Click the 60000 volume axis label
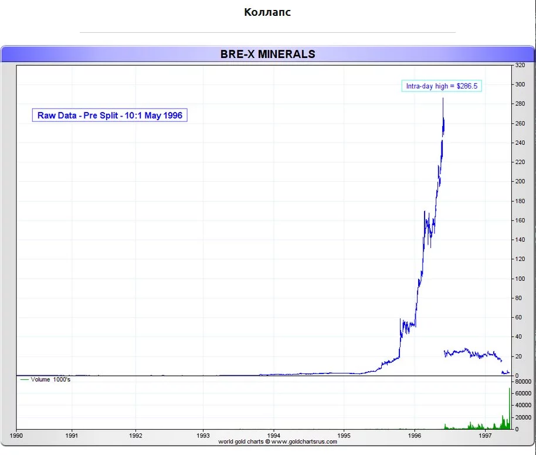Image resolution: width=536 pixels, height=455 pixels. pos(523,393)
